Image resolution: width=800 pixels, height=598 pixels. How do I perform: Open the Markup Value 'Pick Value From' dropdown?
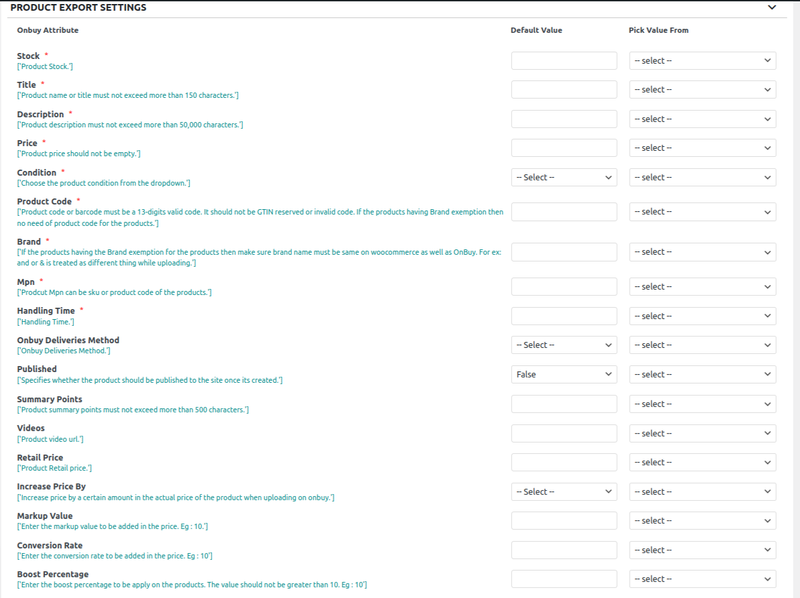coord(703,521)
